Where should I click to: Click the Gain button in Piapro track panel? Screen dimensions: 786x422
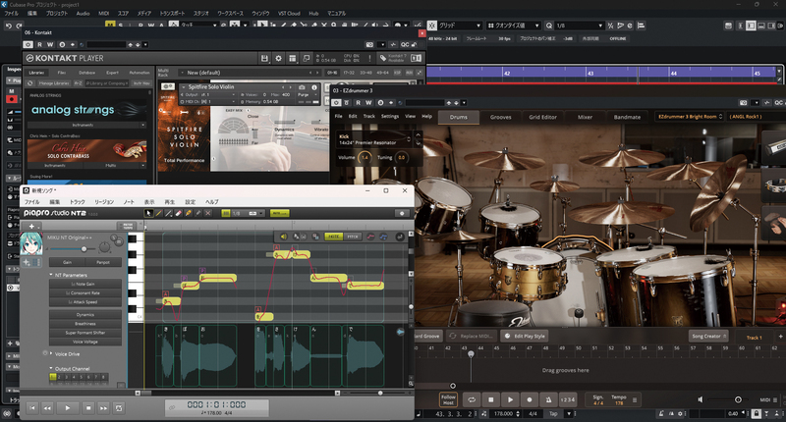[67, 262]
